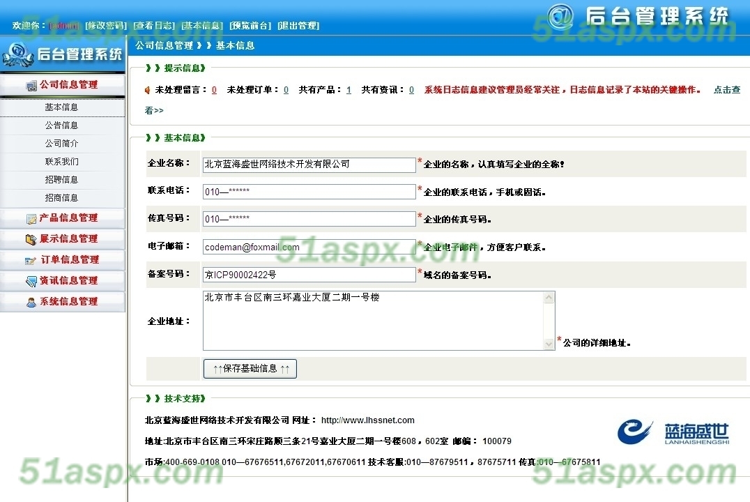Open the 共有资讯 count link
Screen dimensions: 750x502
[411, 90]
